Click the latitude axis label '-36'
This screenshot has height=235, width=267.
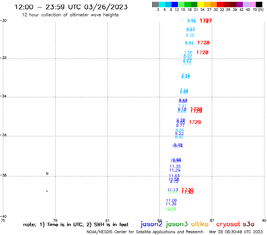pos(3,135)
